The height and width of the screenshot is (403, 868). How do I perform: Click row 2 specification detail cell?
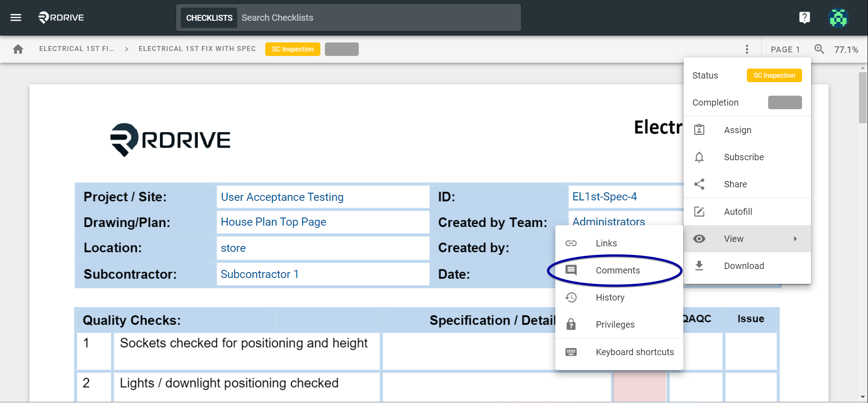[x=496, y=386]
